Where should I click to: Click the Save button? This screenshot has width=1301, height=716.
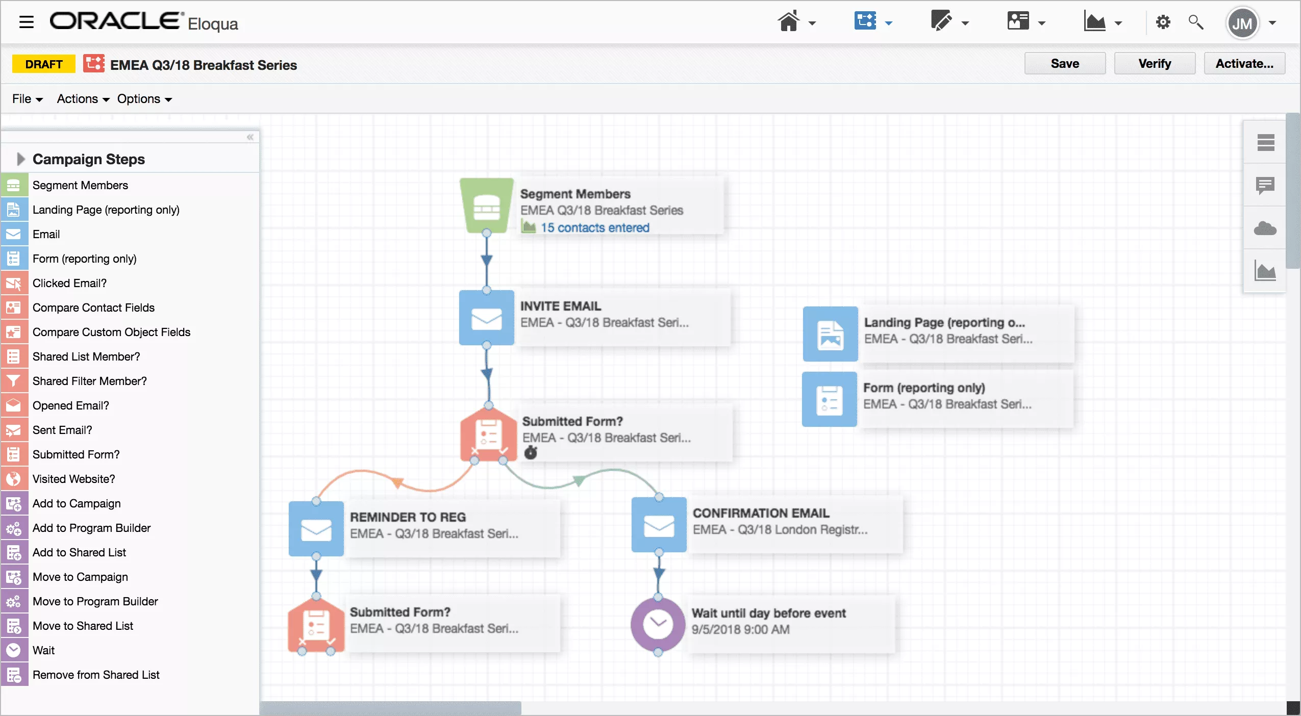1065,64
